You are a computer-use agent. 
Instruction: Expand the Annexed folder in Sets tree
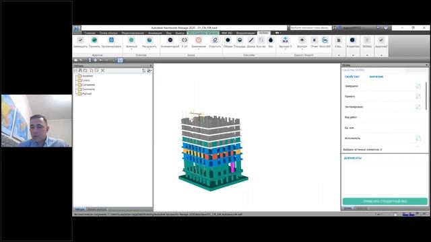(x=76, y=76)
